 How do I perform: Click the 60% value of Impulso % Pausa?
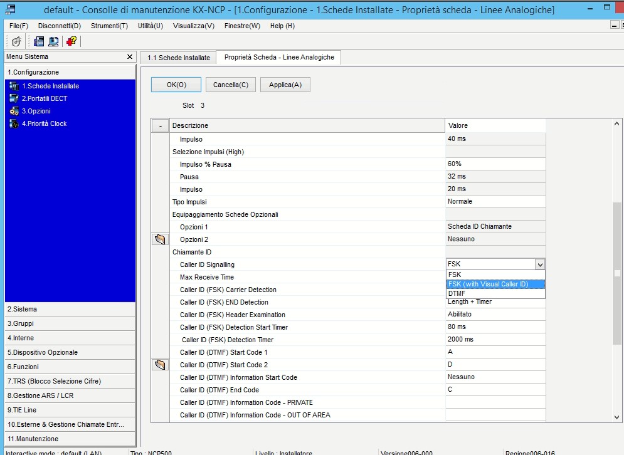pyautogui.click(x=495, y=164)
